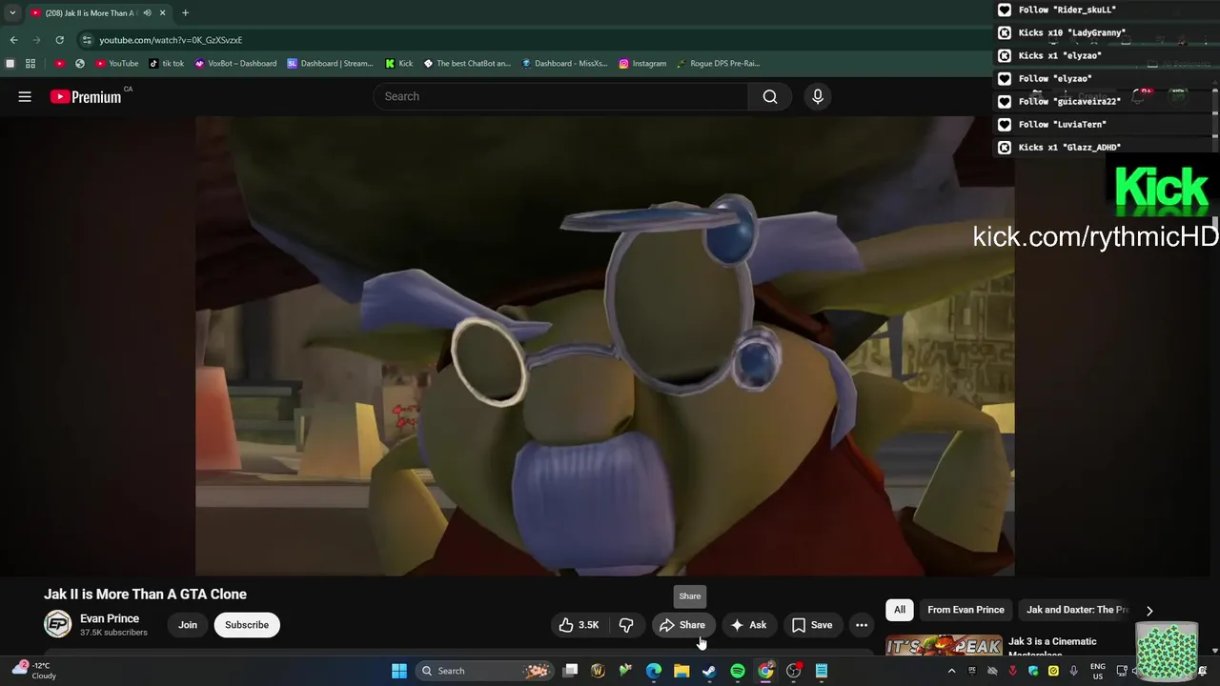Open Task View on the taskbar
Image resolution: width=1220 pixels, height=686 pixels.
pyautogui.click(x=570, y=671)
